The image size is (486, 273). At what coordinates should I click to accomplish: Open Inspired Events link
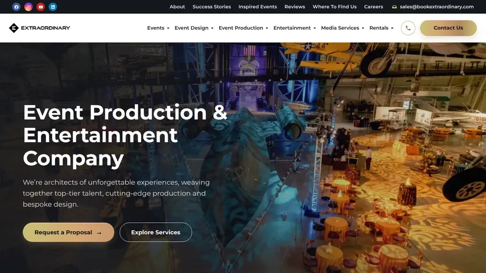pos(258,7)
